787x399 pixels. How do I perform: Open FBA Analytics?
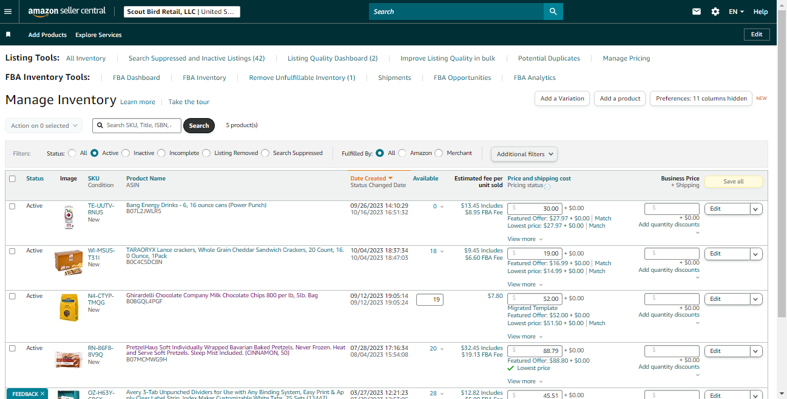click(x=535, y=77)
